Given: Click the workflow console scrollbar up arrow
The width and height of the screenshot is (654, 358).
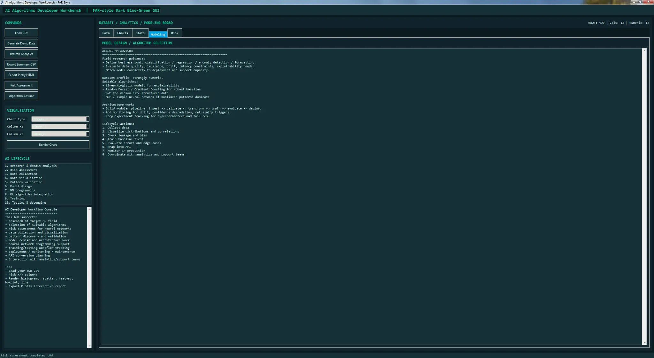Looking at the screenshot, I should click(x=89, y=209).
